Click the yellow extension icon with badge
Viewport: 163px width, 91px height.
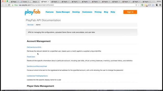[x=146, y=5]
